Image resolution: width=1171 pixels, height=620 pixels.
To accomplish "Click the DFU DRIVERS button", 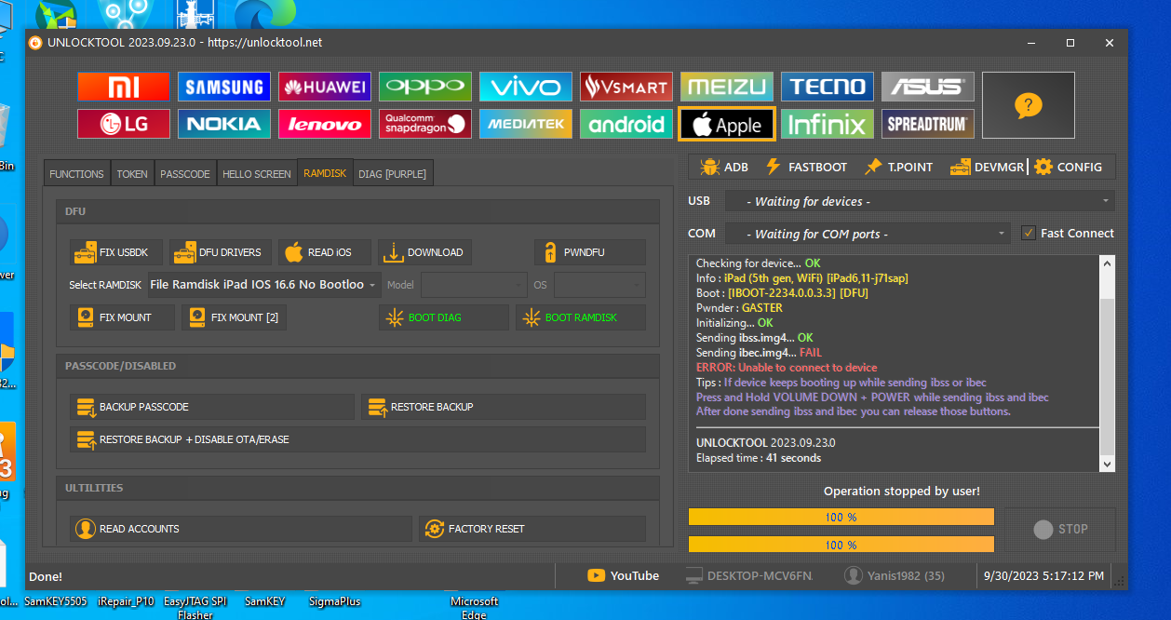I will (x=222, y=252).
